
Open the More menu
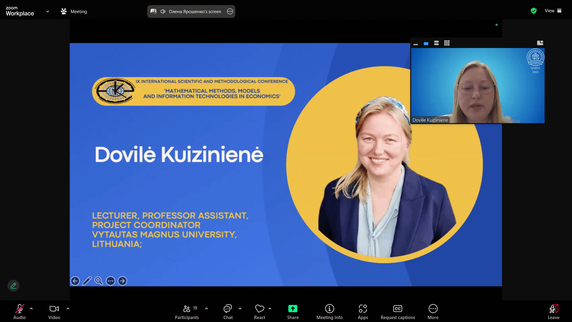pyautogui.click(x=433, y=312)
